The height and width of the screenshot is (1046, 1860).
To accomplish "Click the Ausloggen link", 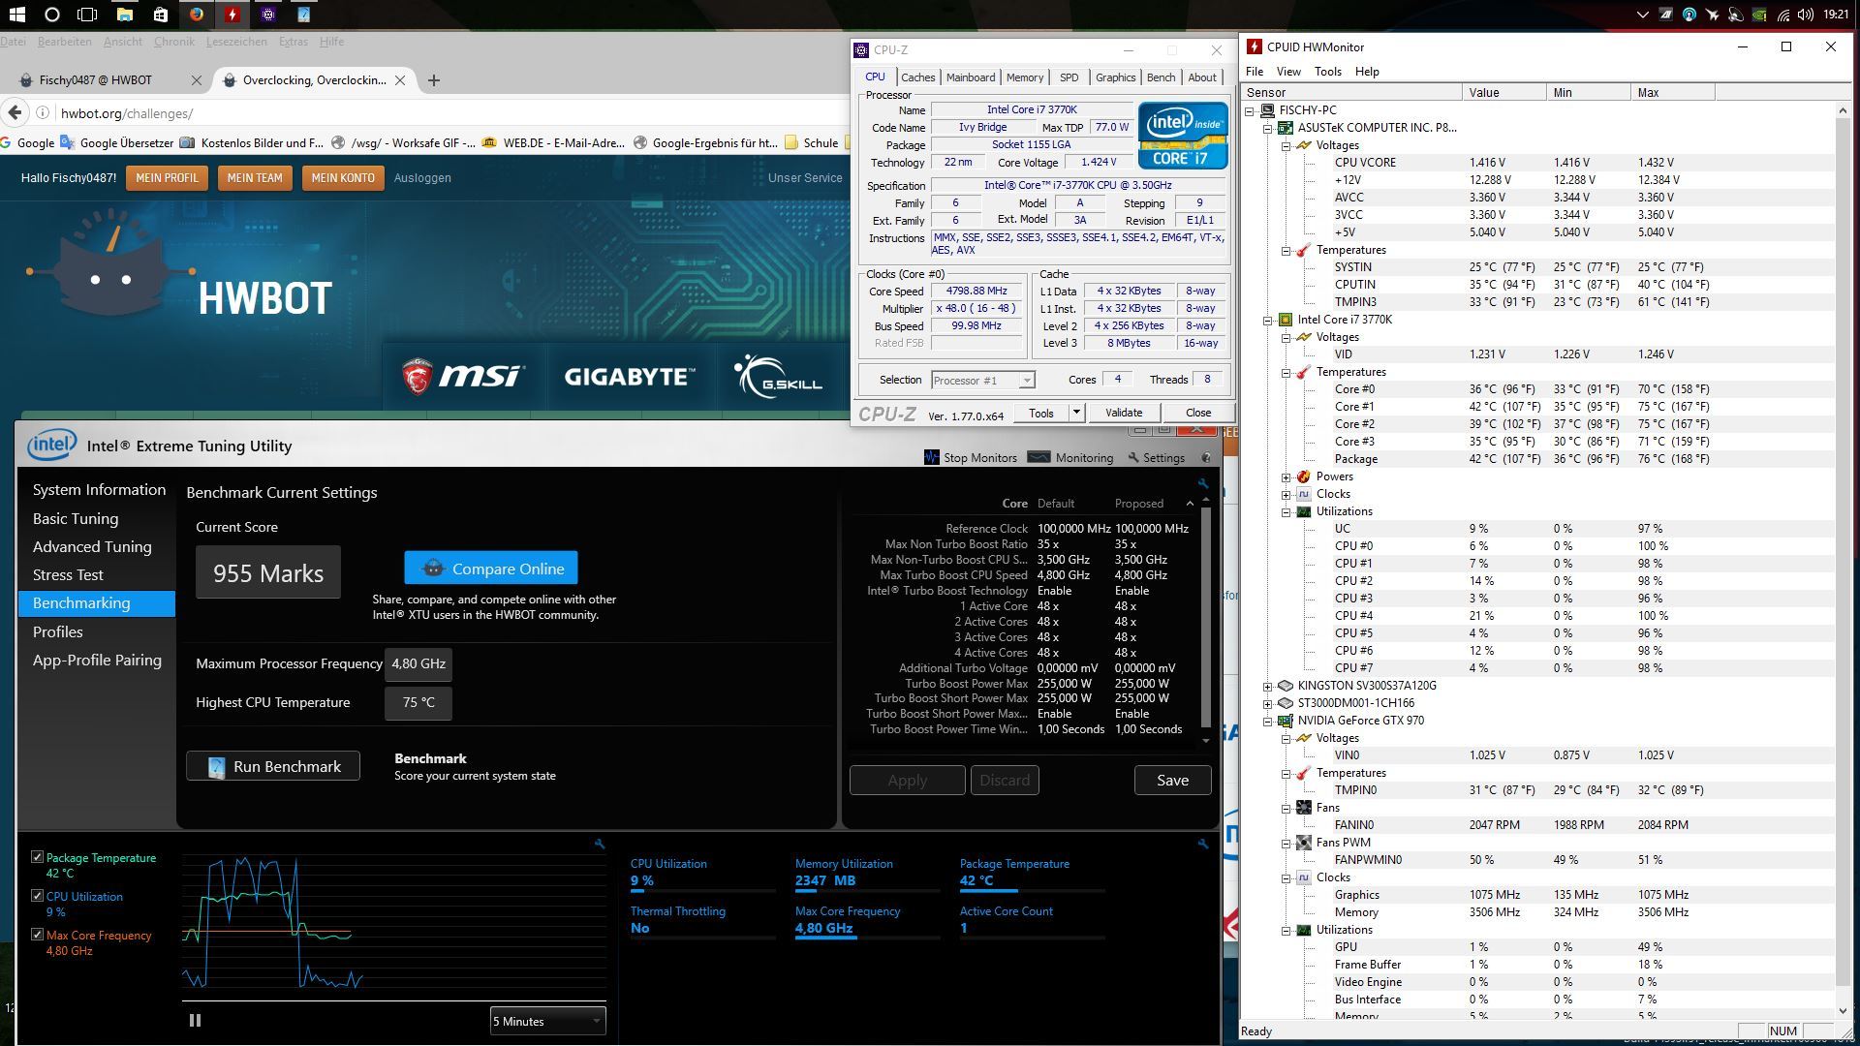I will [422, 178].
